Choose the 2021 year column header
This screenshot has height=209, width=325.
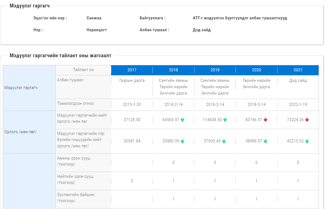pos(298,70)
